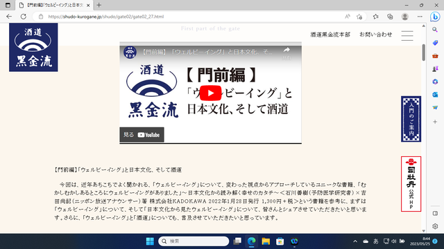Open the Favorites list
This screenshot has width=444, height=249.
376,17
